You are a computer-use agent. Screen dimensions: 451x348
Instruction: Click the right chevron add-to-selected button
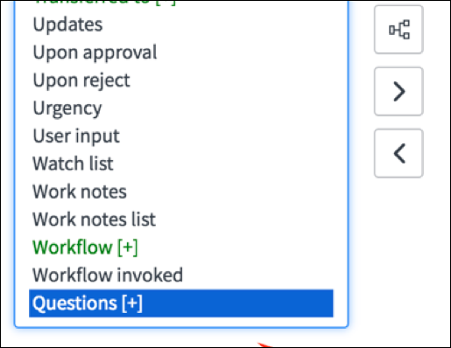coord(398,92)
